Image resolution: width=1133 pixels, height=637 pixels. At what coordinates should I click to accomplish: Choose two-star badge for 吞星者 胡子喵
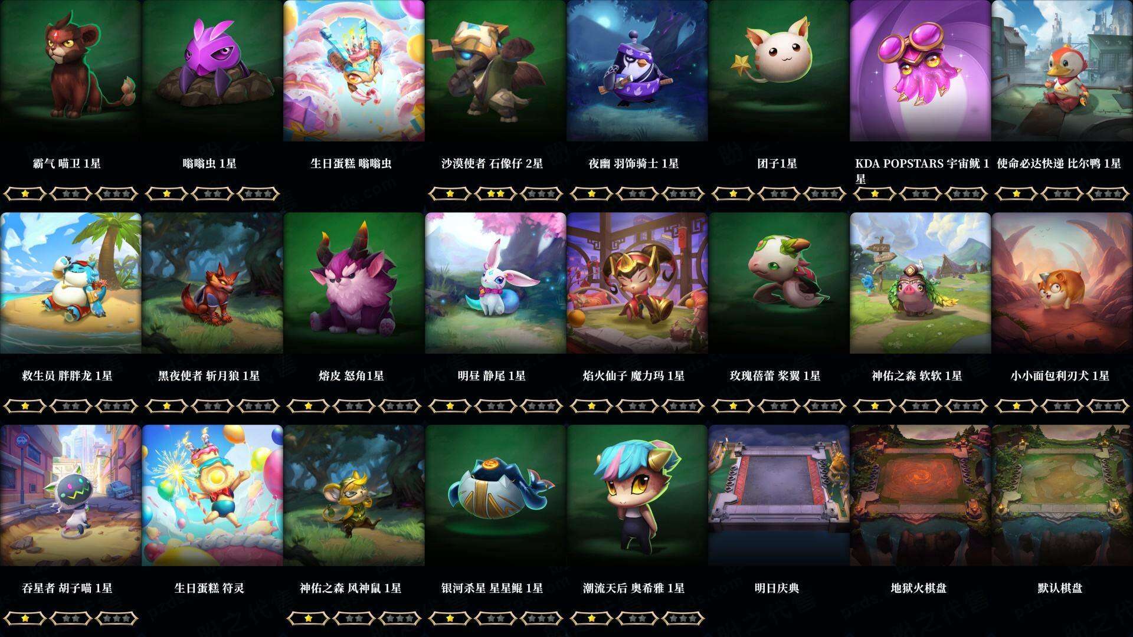coord(71,618)
